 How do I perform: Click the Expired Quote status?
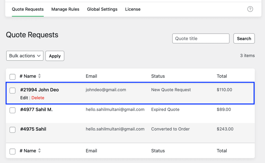pyautogui.click(x=165, y=110)
